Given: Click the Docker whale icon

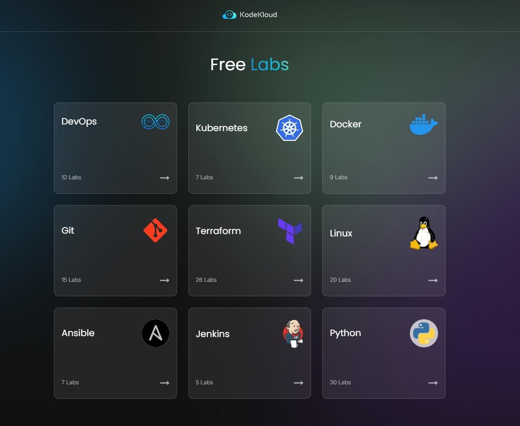Looking at the screenshot, I should click(x=423, y=124).
